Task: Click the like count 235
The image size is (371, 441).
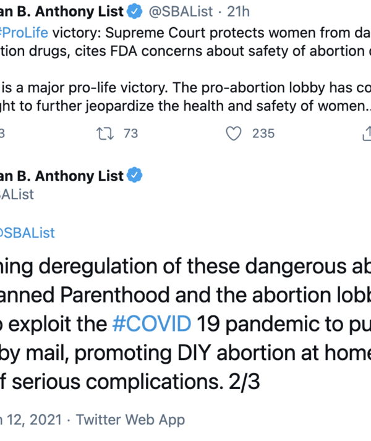Action: [263, 133]
